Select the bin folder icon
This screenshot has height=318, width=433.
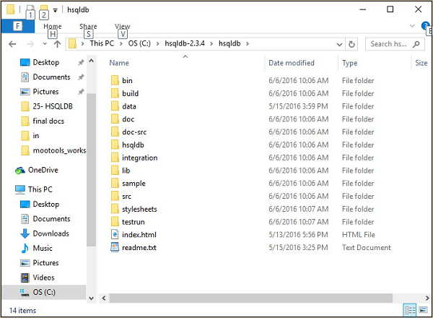click(x=115, y=80)
